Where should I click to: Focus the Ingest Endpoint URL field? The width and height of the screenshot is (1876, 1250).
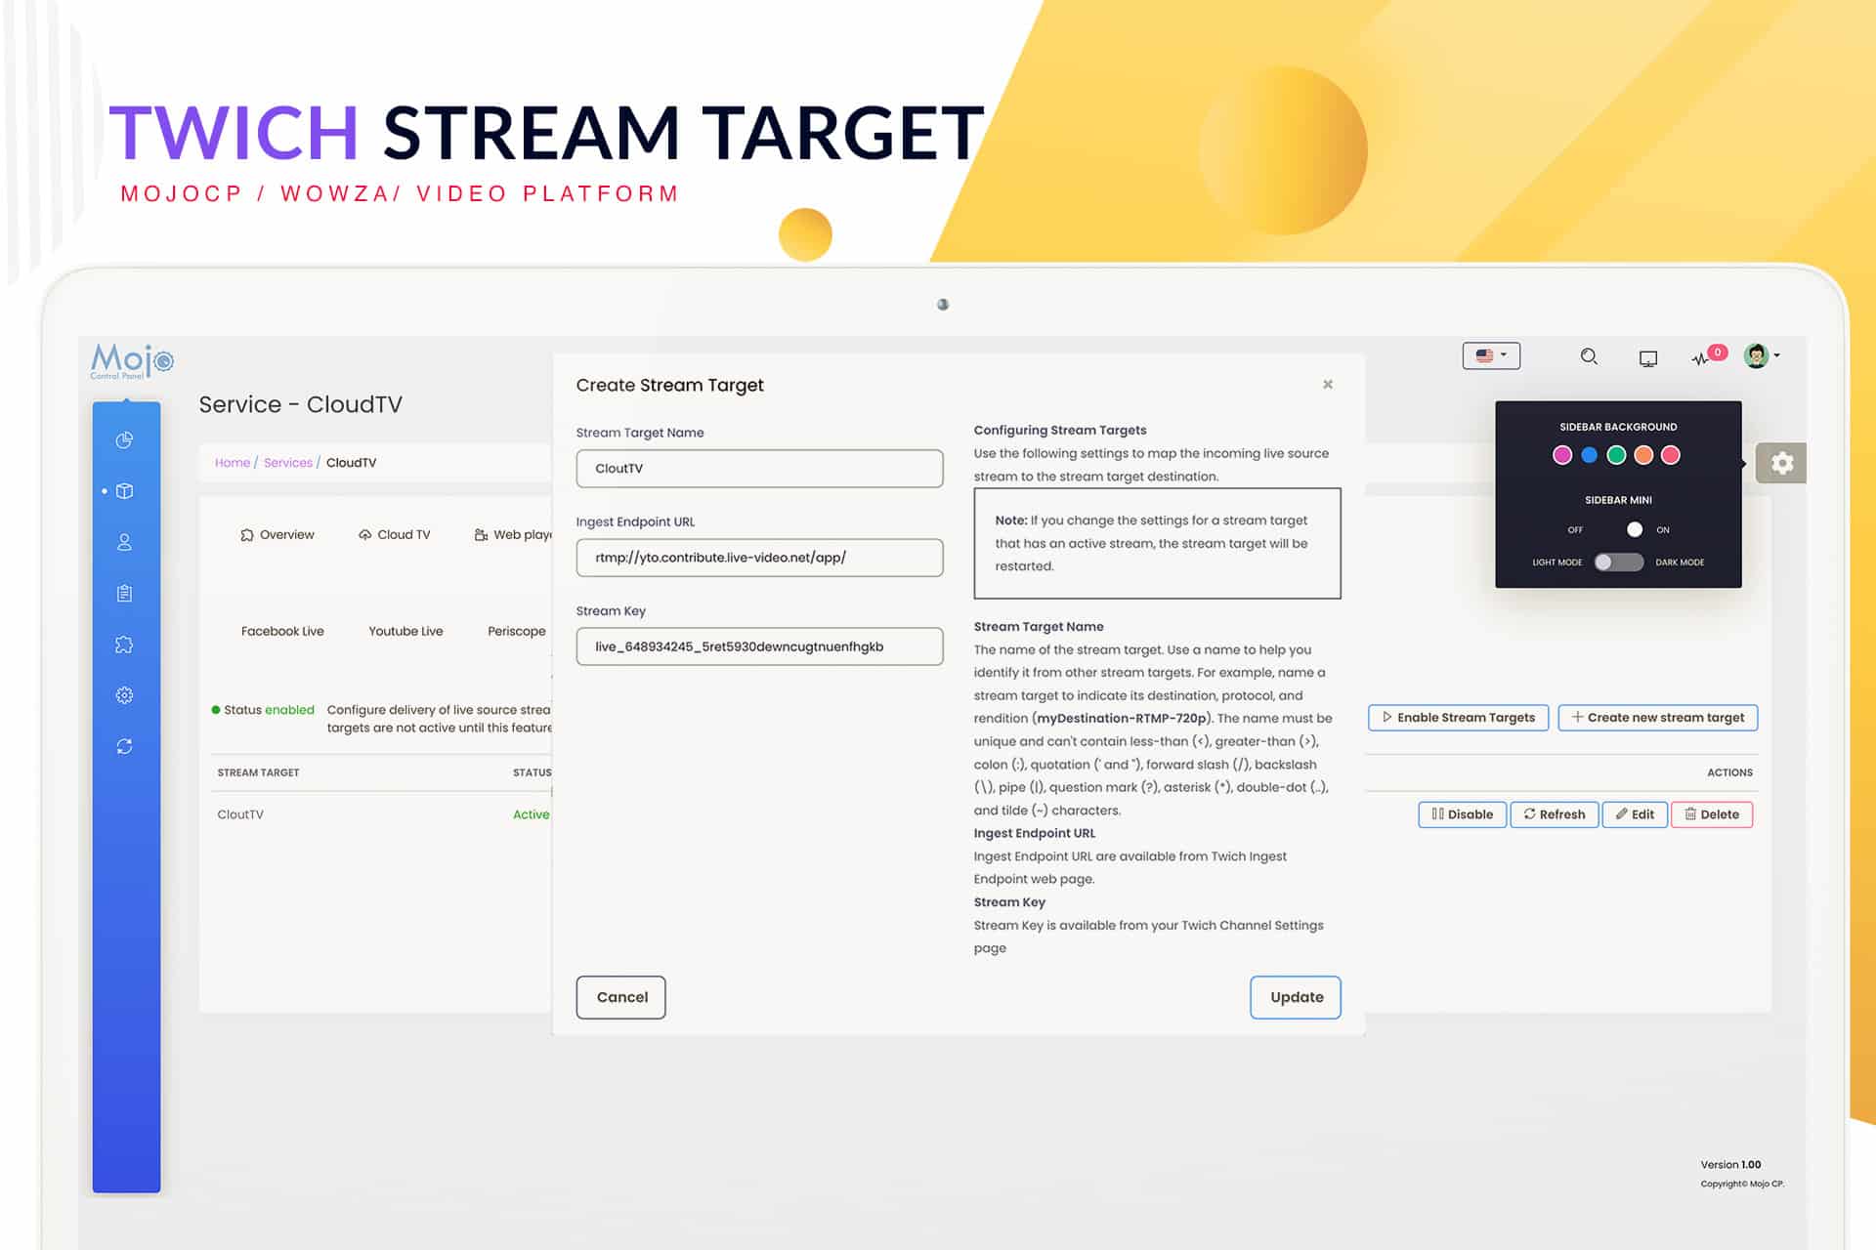tap(759, 557)
